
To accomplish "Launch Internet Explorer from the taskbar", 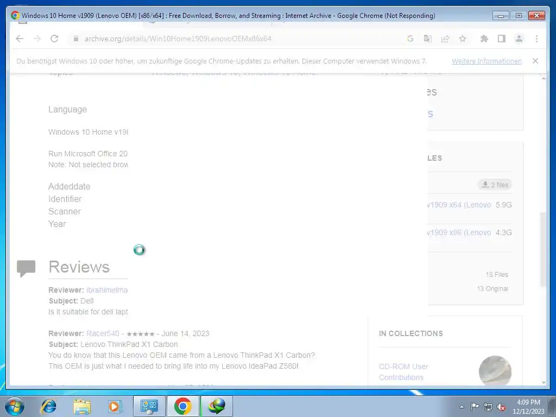I will [x=48, y=406].
